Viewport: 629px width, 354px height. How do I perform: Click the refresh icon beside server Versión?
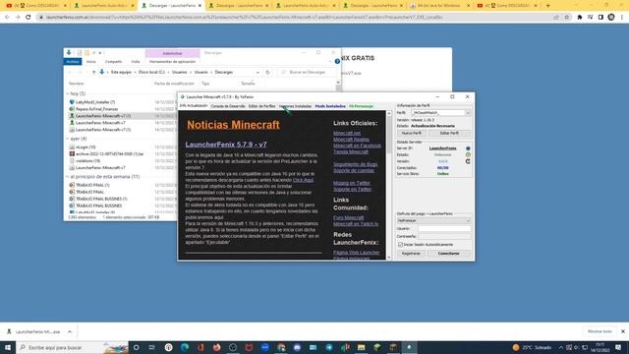pyautogui.click(x=468, y=161)
